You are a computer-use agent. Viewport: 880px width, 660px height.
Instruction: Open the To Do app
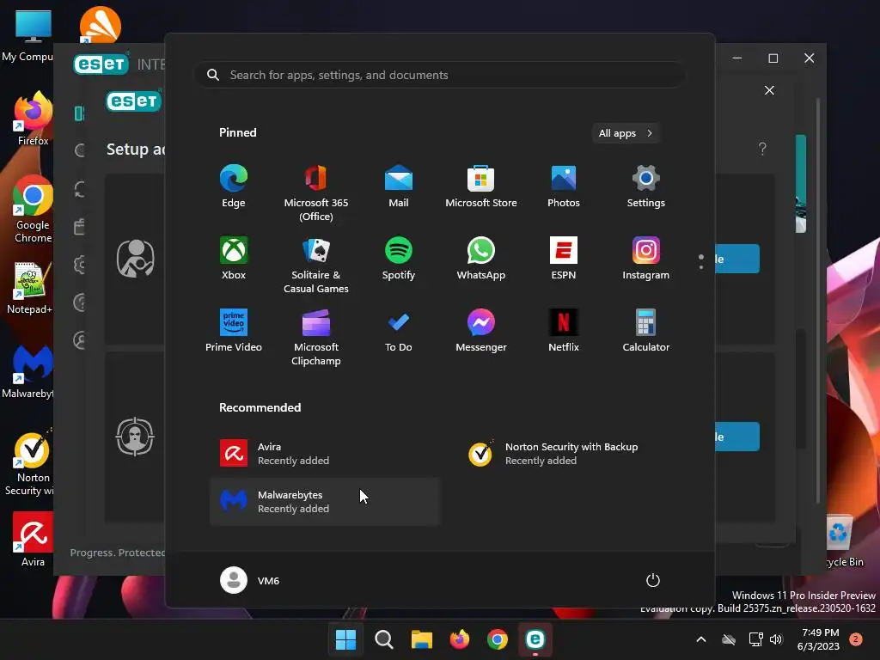coord(399,330)
